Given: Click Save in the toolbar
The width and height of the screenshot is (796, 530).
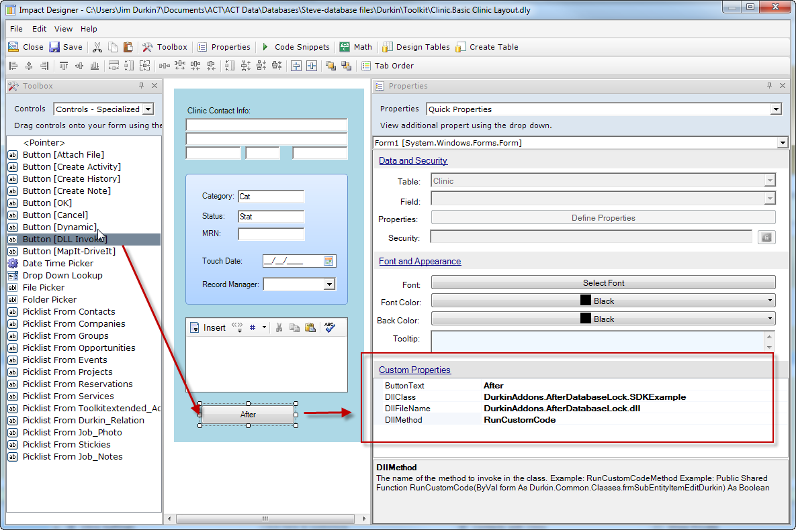Looking at the screenshot, I should (65, 47).
